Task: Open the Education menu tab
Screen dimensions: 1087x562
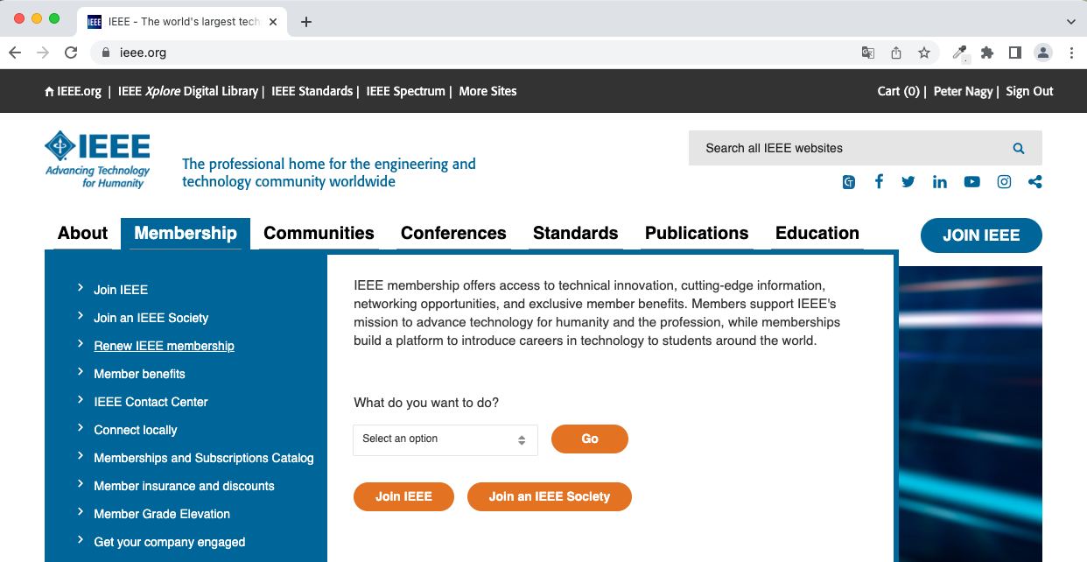Action: click(817, 233)
